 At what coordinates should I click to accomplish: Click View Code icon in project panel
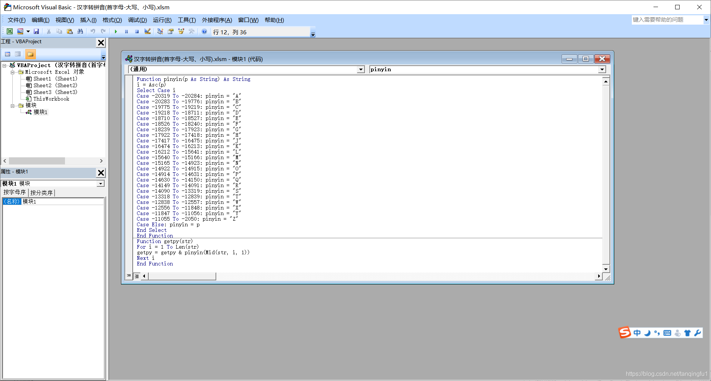7,54
